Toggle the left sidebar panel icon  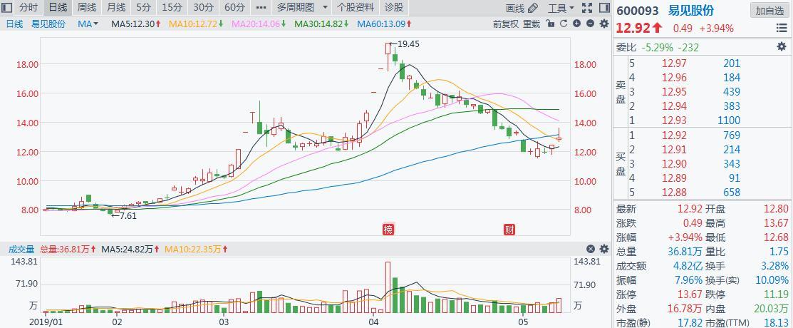(x=8, y=8)
